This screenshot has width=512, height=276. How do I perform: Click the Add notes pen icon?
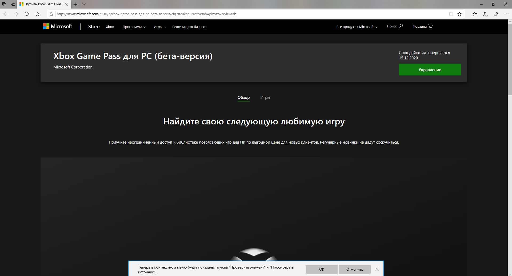485,14
